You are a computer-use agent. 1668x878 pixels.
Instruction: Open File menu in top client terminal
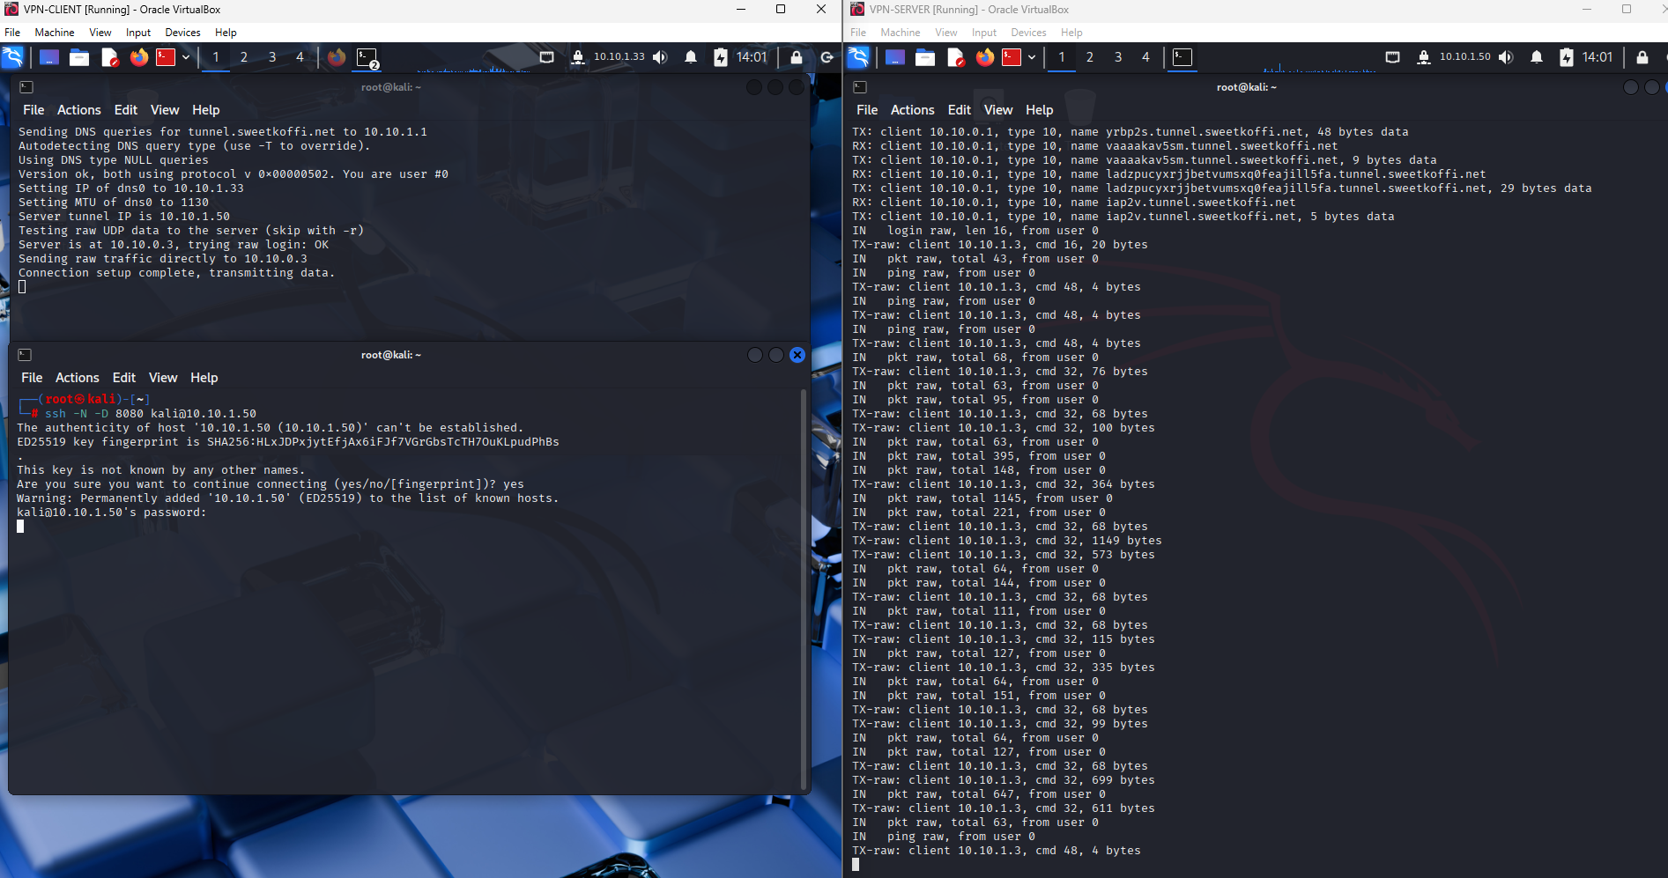point(33,110)
